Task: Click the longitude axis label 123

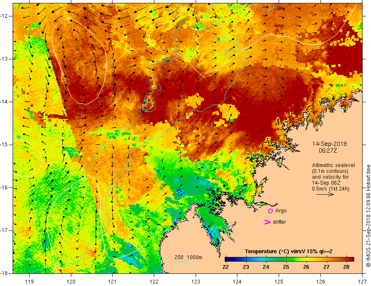Action: 196,281
